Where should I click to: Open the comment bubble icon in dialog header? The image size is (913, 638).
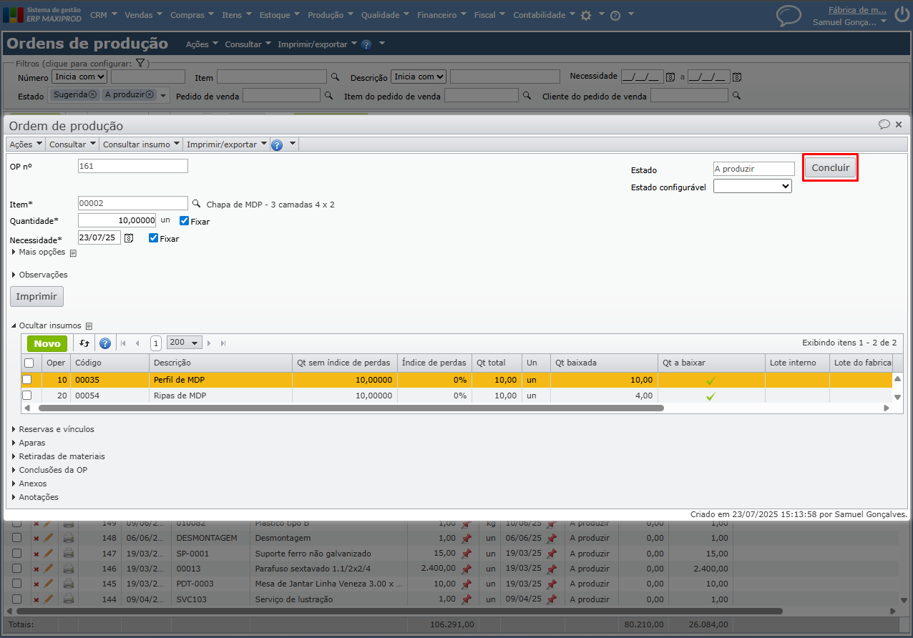point(884,124)
